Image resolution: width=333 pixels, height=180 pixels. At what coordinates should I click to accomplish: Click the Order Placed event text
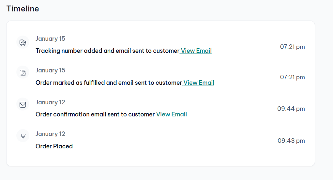[x=54, y=146]
